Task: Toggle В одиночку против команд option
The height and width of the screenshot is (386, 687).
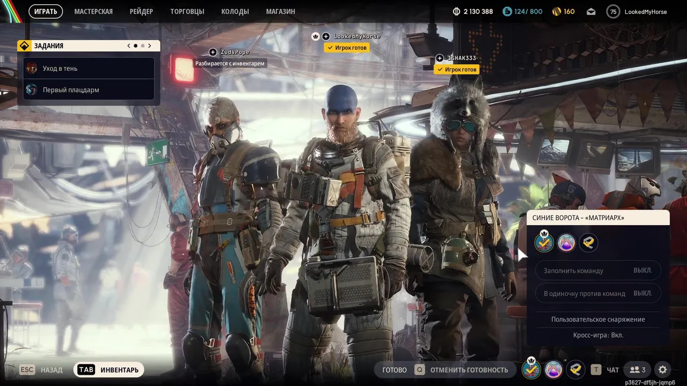Action: point(598,293)
